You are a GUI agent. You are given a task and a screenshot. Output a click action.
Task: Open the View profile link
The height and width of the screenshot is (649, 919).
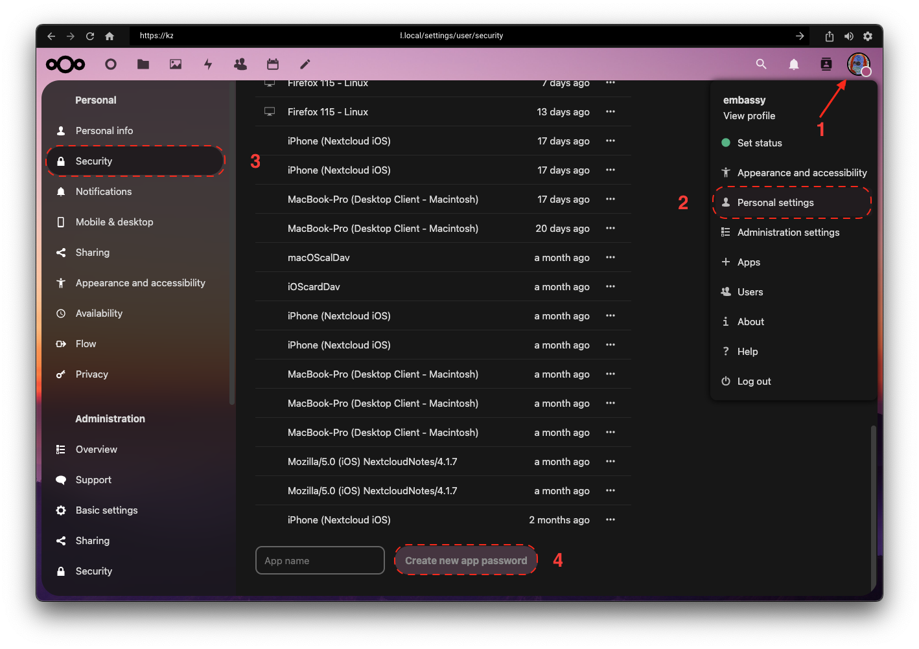coord(749,115)
